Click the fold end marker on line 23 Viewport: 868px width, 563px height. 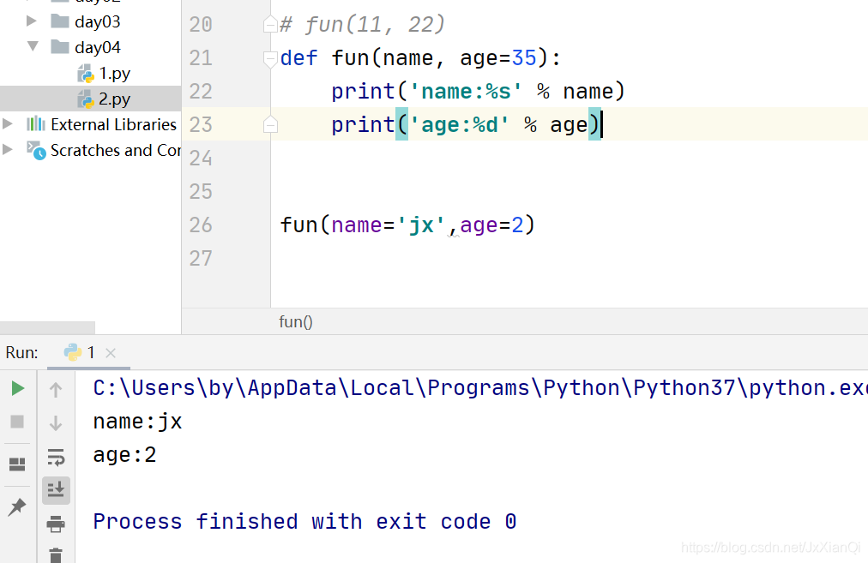pyautogui.click(x=270, y=124)
